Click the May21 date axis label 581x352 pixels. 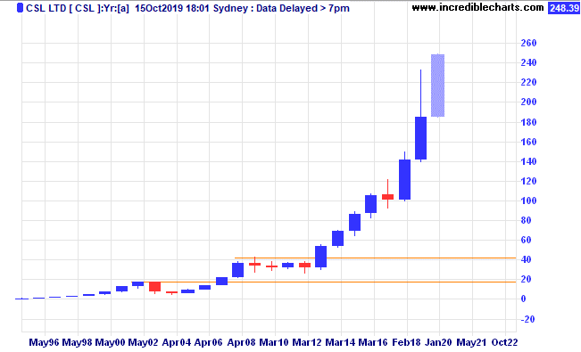(x=471, y=342)
